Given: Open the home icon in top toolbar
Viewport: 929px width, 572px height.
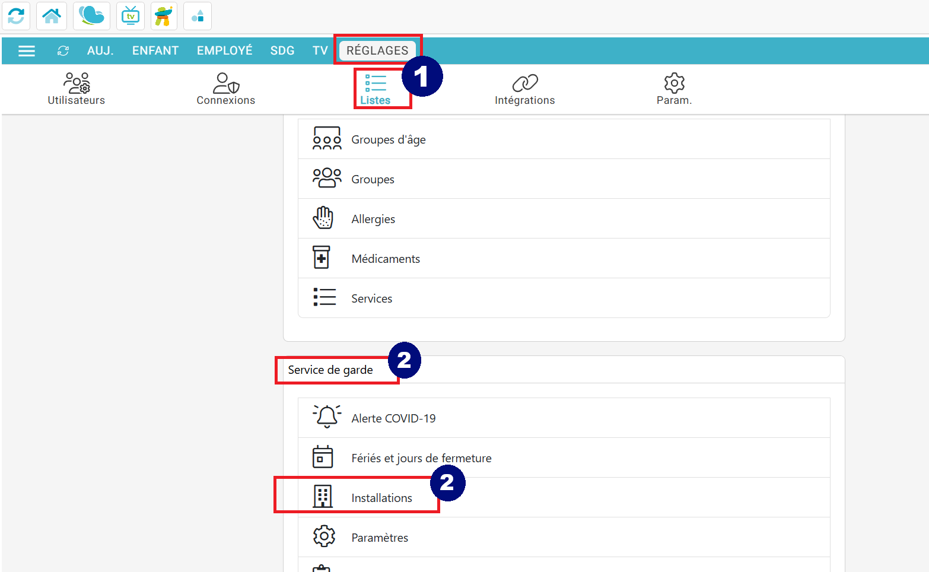Looking at the screenshot, I should (x=52, y=16).
